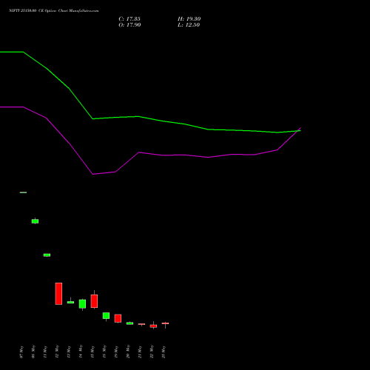
Task: Click the 08 May date label
Action: [x=33, y=352]
